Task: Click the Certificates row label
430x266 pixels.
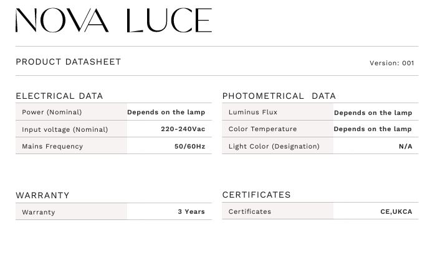Action: pos(250,211)
